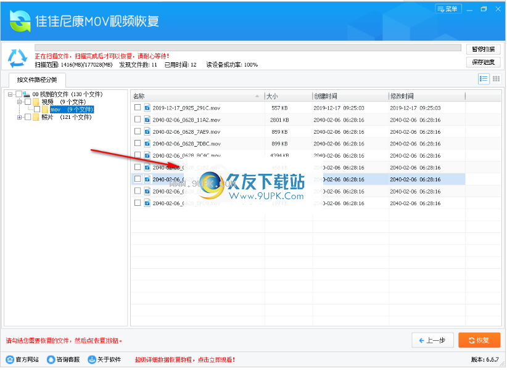Open the 菜单 dropdown in title bar
Screen dimensions: 507x371
(448, 9)
